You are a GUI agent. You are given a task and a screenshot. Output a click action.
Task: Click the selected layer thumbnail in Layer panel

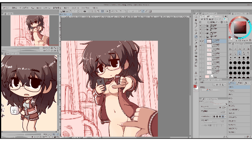click(209, 41)
